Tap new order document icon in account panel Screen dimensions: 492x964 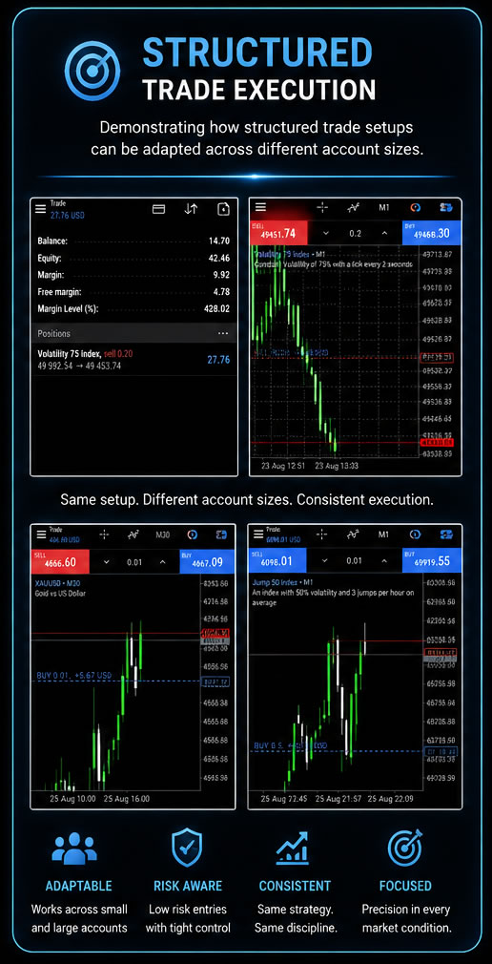223,209
